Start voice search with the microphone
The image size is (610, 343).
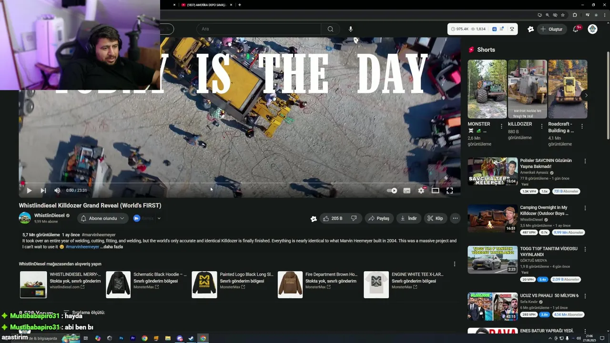(351, 29)
